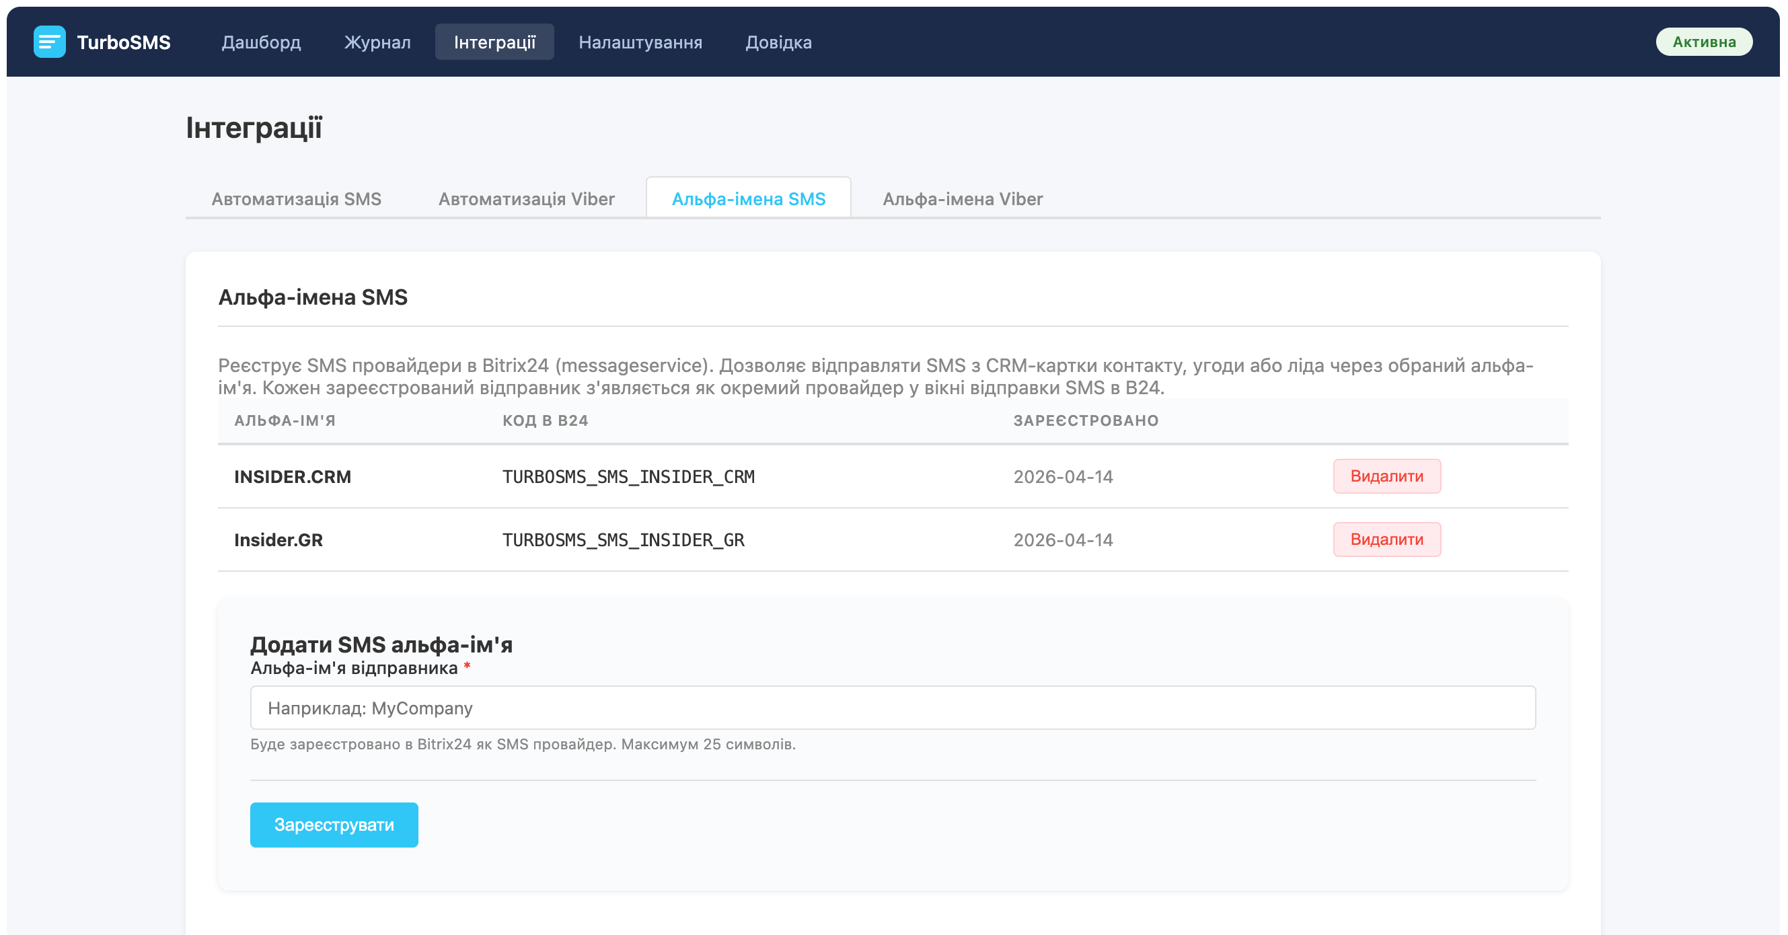Click the TurboSMS logo icon
This screenshot has height=935, width=1788.
pyautogui.click(x=49, y=42)
